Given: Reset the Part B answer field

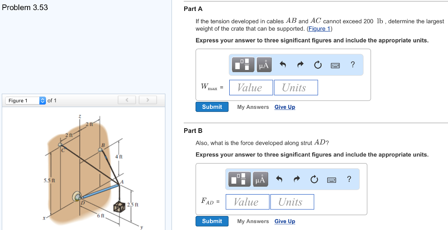Looking at the screenshot, I should 314,179.
